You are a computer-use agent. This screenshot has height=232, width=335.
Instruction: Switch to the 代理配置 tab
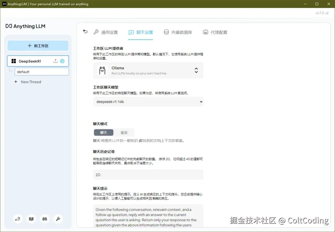215,32
